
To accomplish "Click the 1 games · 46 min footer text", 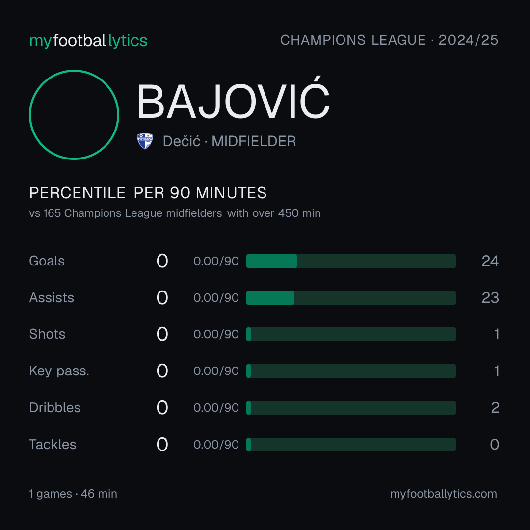I will click(73, 494).
